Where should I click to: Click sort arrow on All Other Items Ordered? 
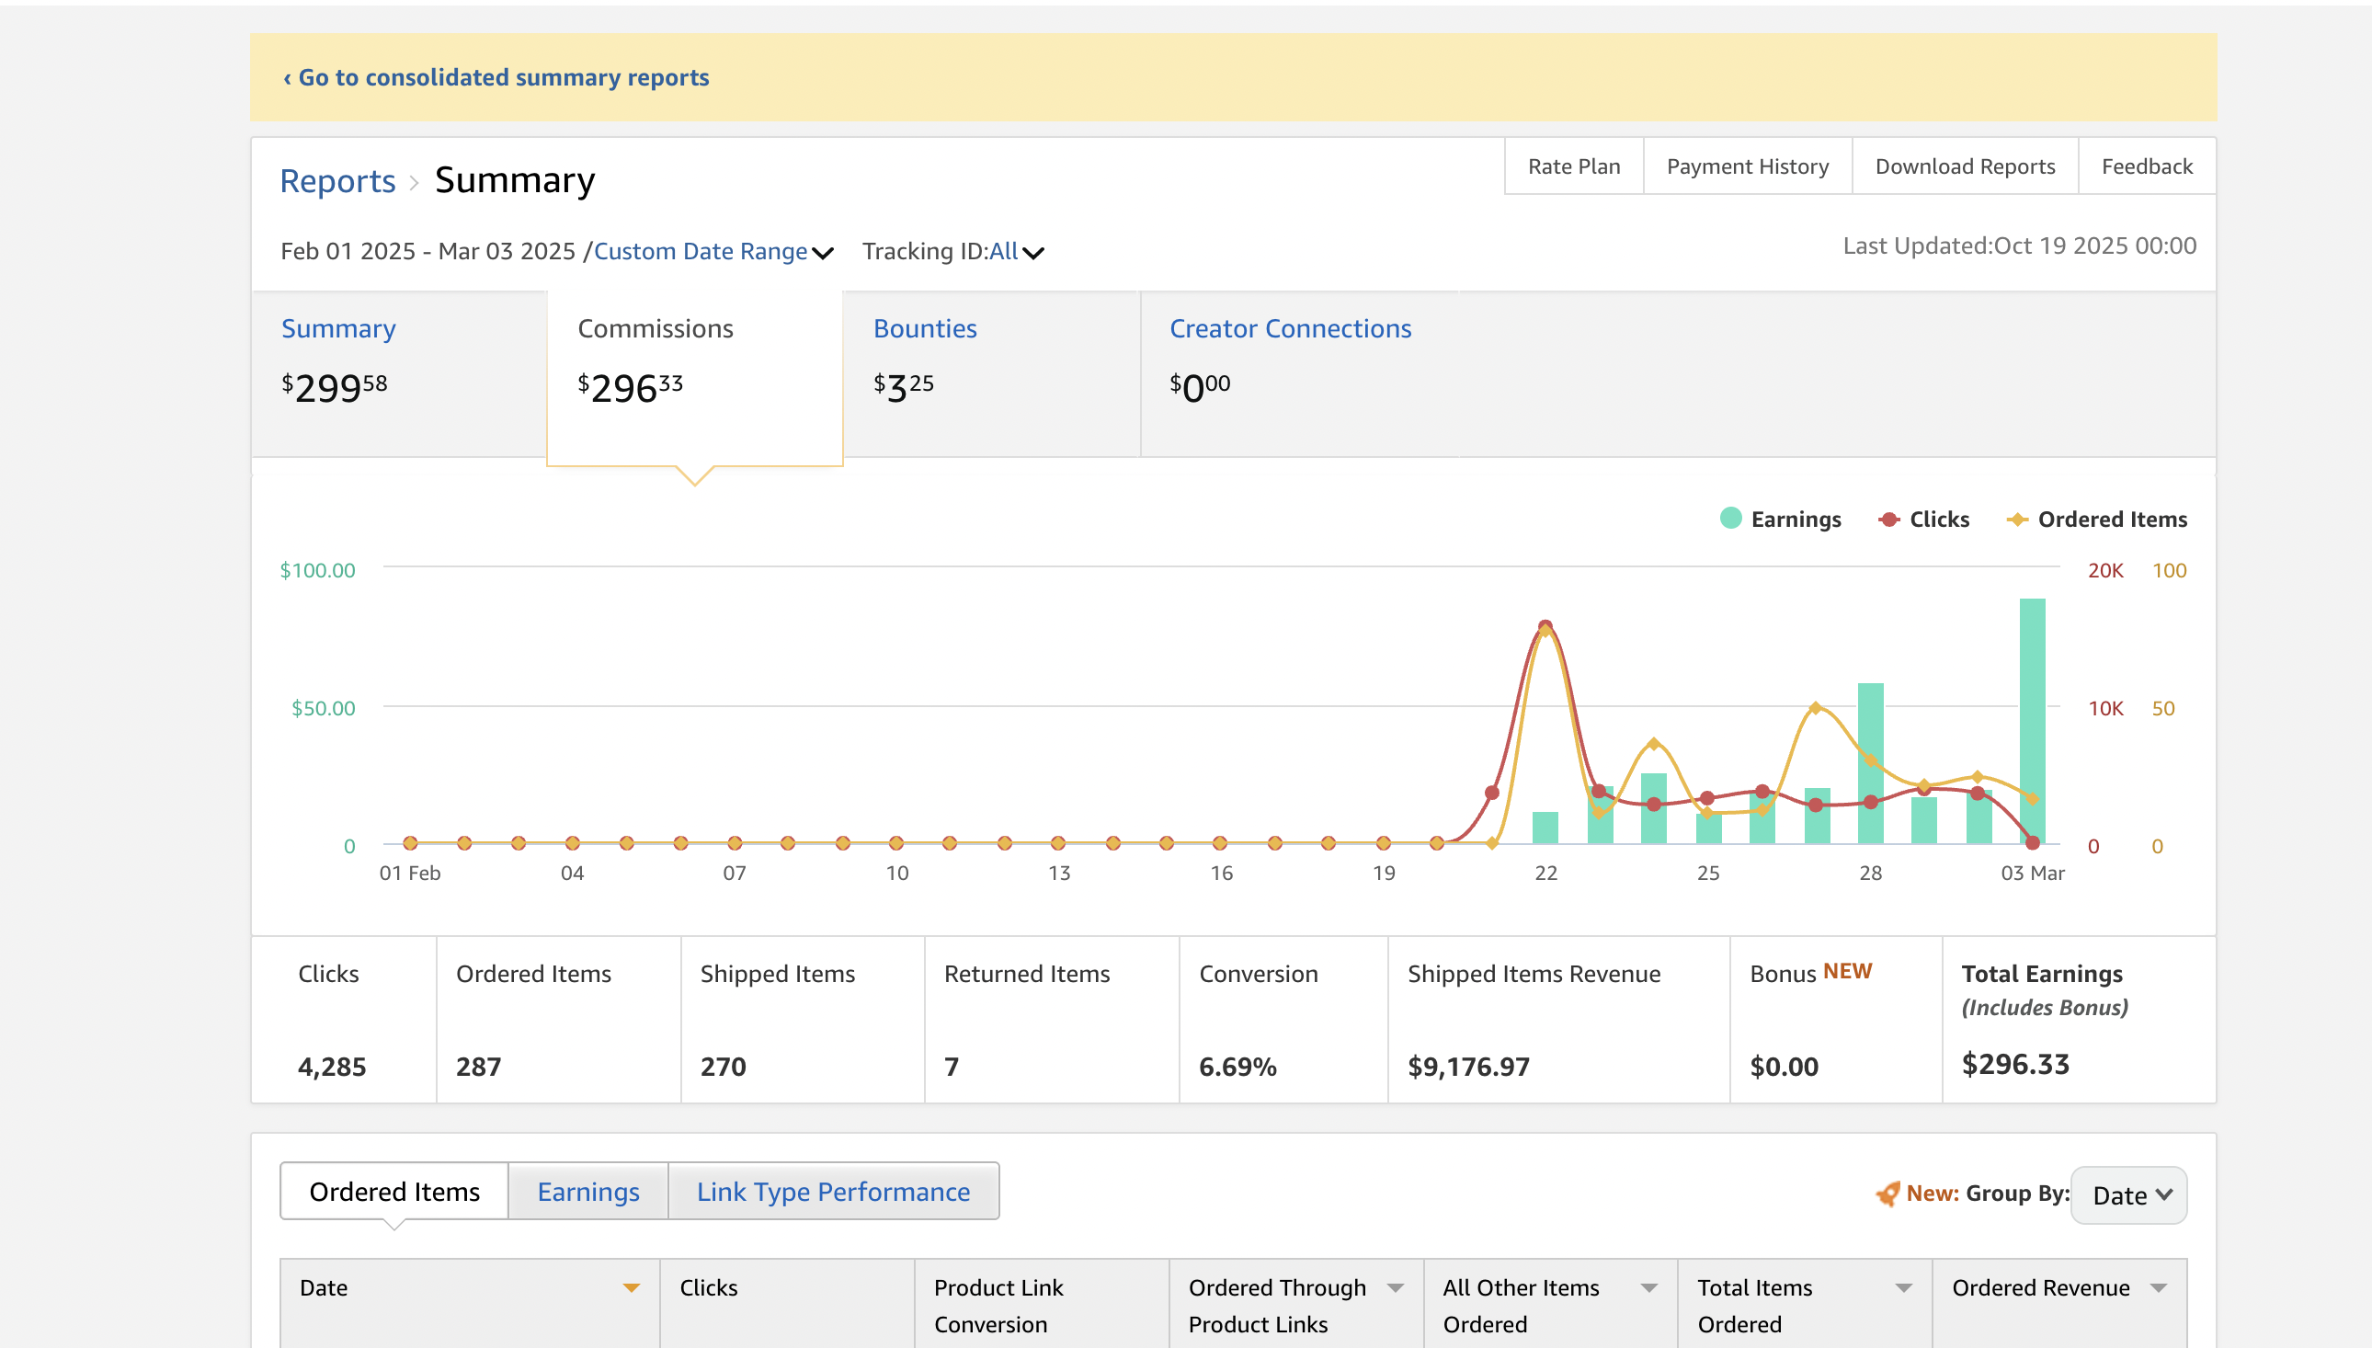[1648, 1288]
